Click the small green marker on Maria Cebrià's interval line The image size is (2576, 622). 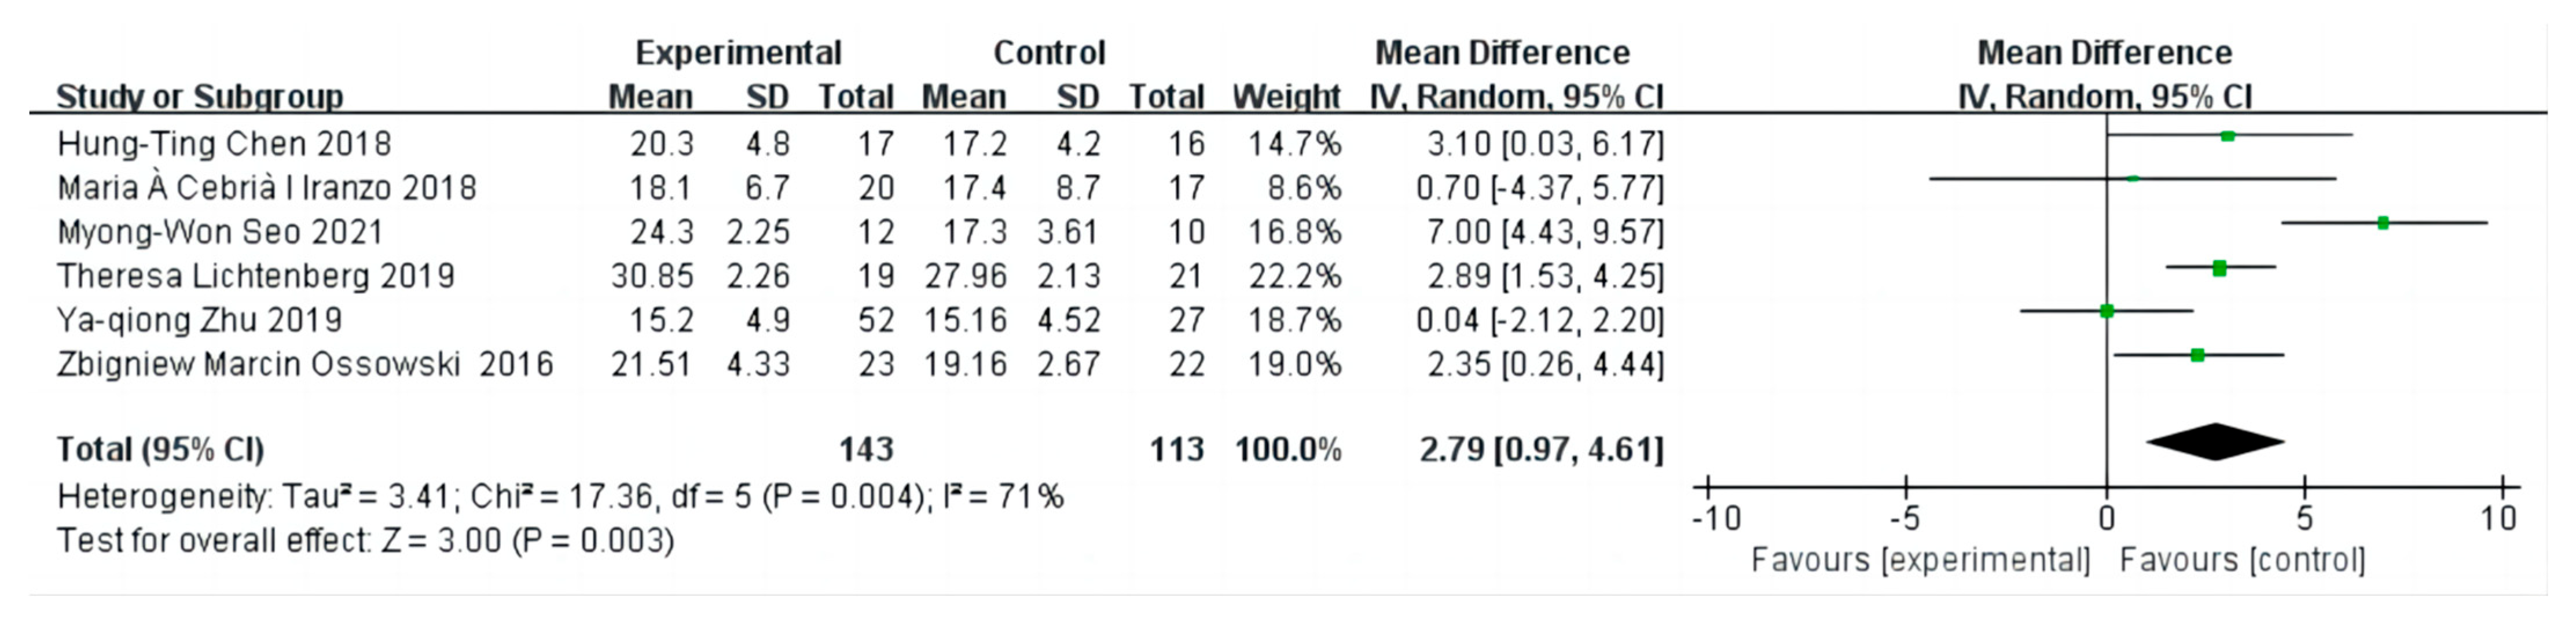click(2133, 179)
